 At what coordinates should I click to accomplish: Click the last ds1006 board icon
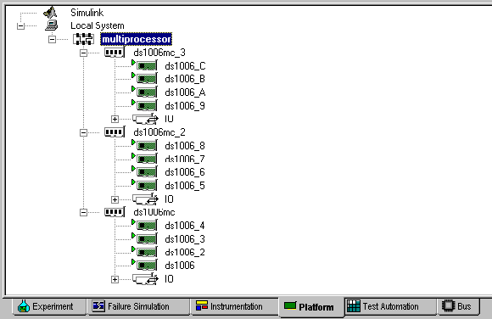pos(144,265)
